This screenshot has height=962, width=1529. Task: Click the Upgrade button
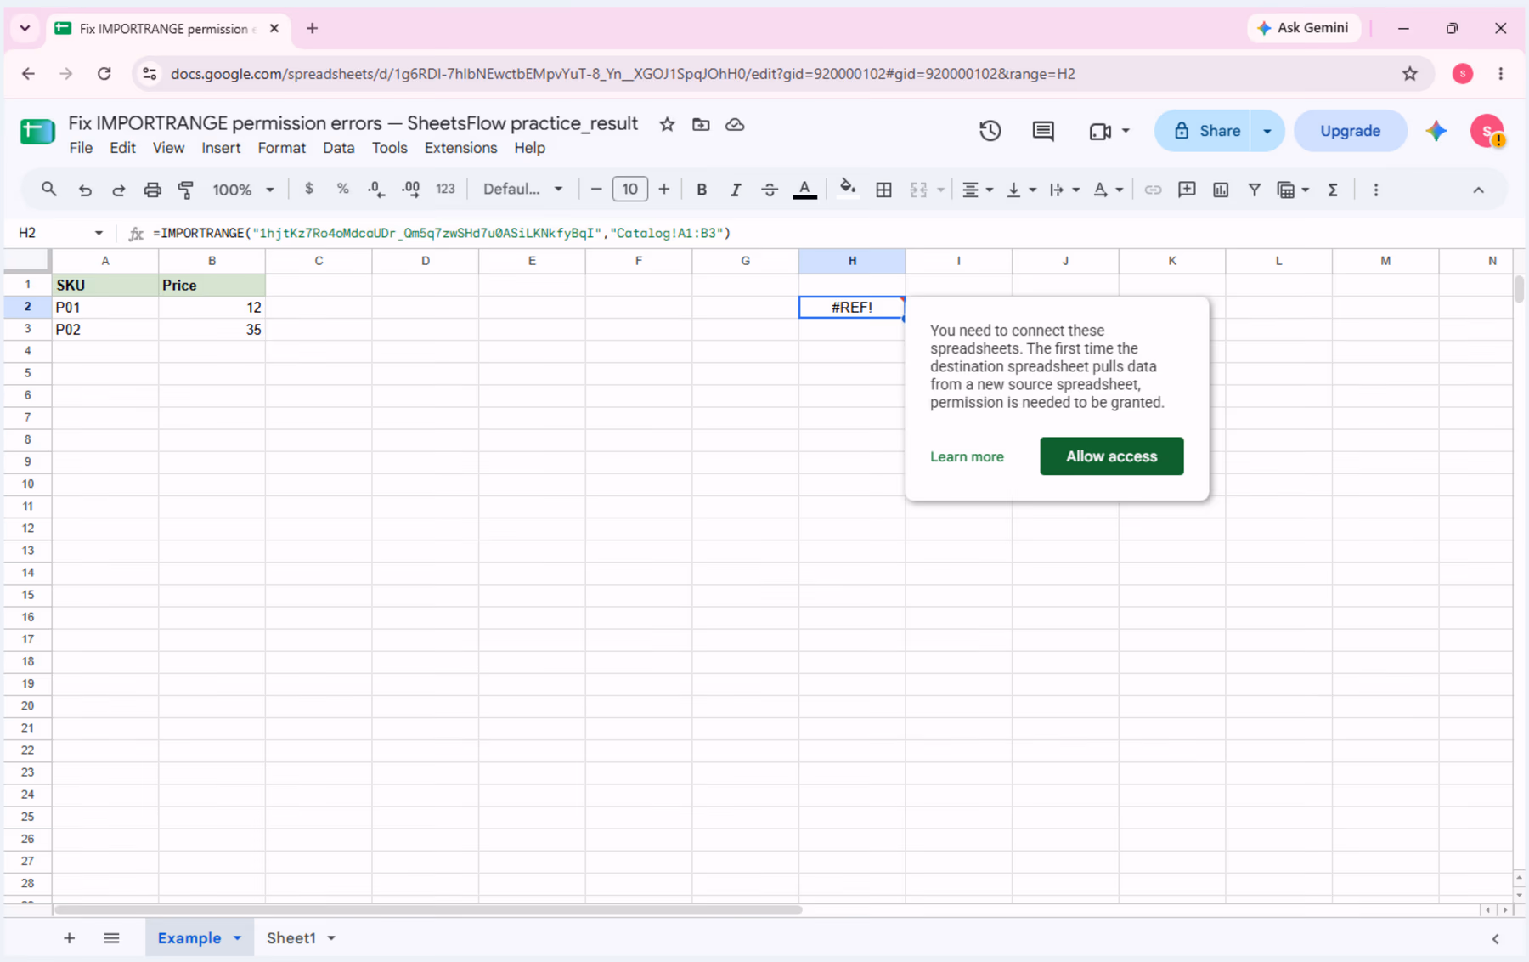pos(1350,131)
